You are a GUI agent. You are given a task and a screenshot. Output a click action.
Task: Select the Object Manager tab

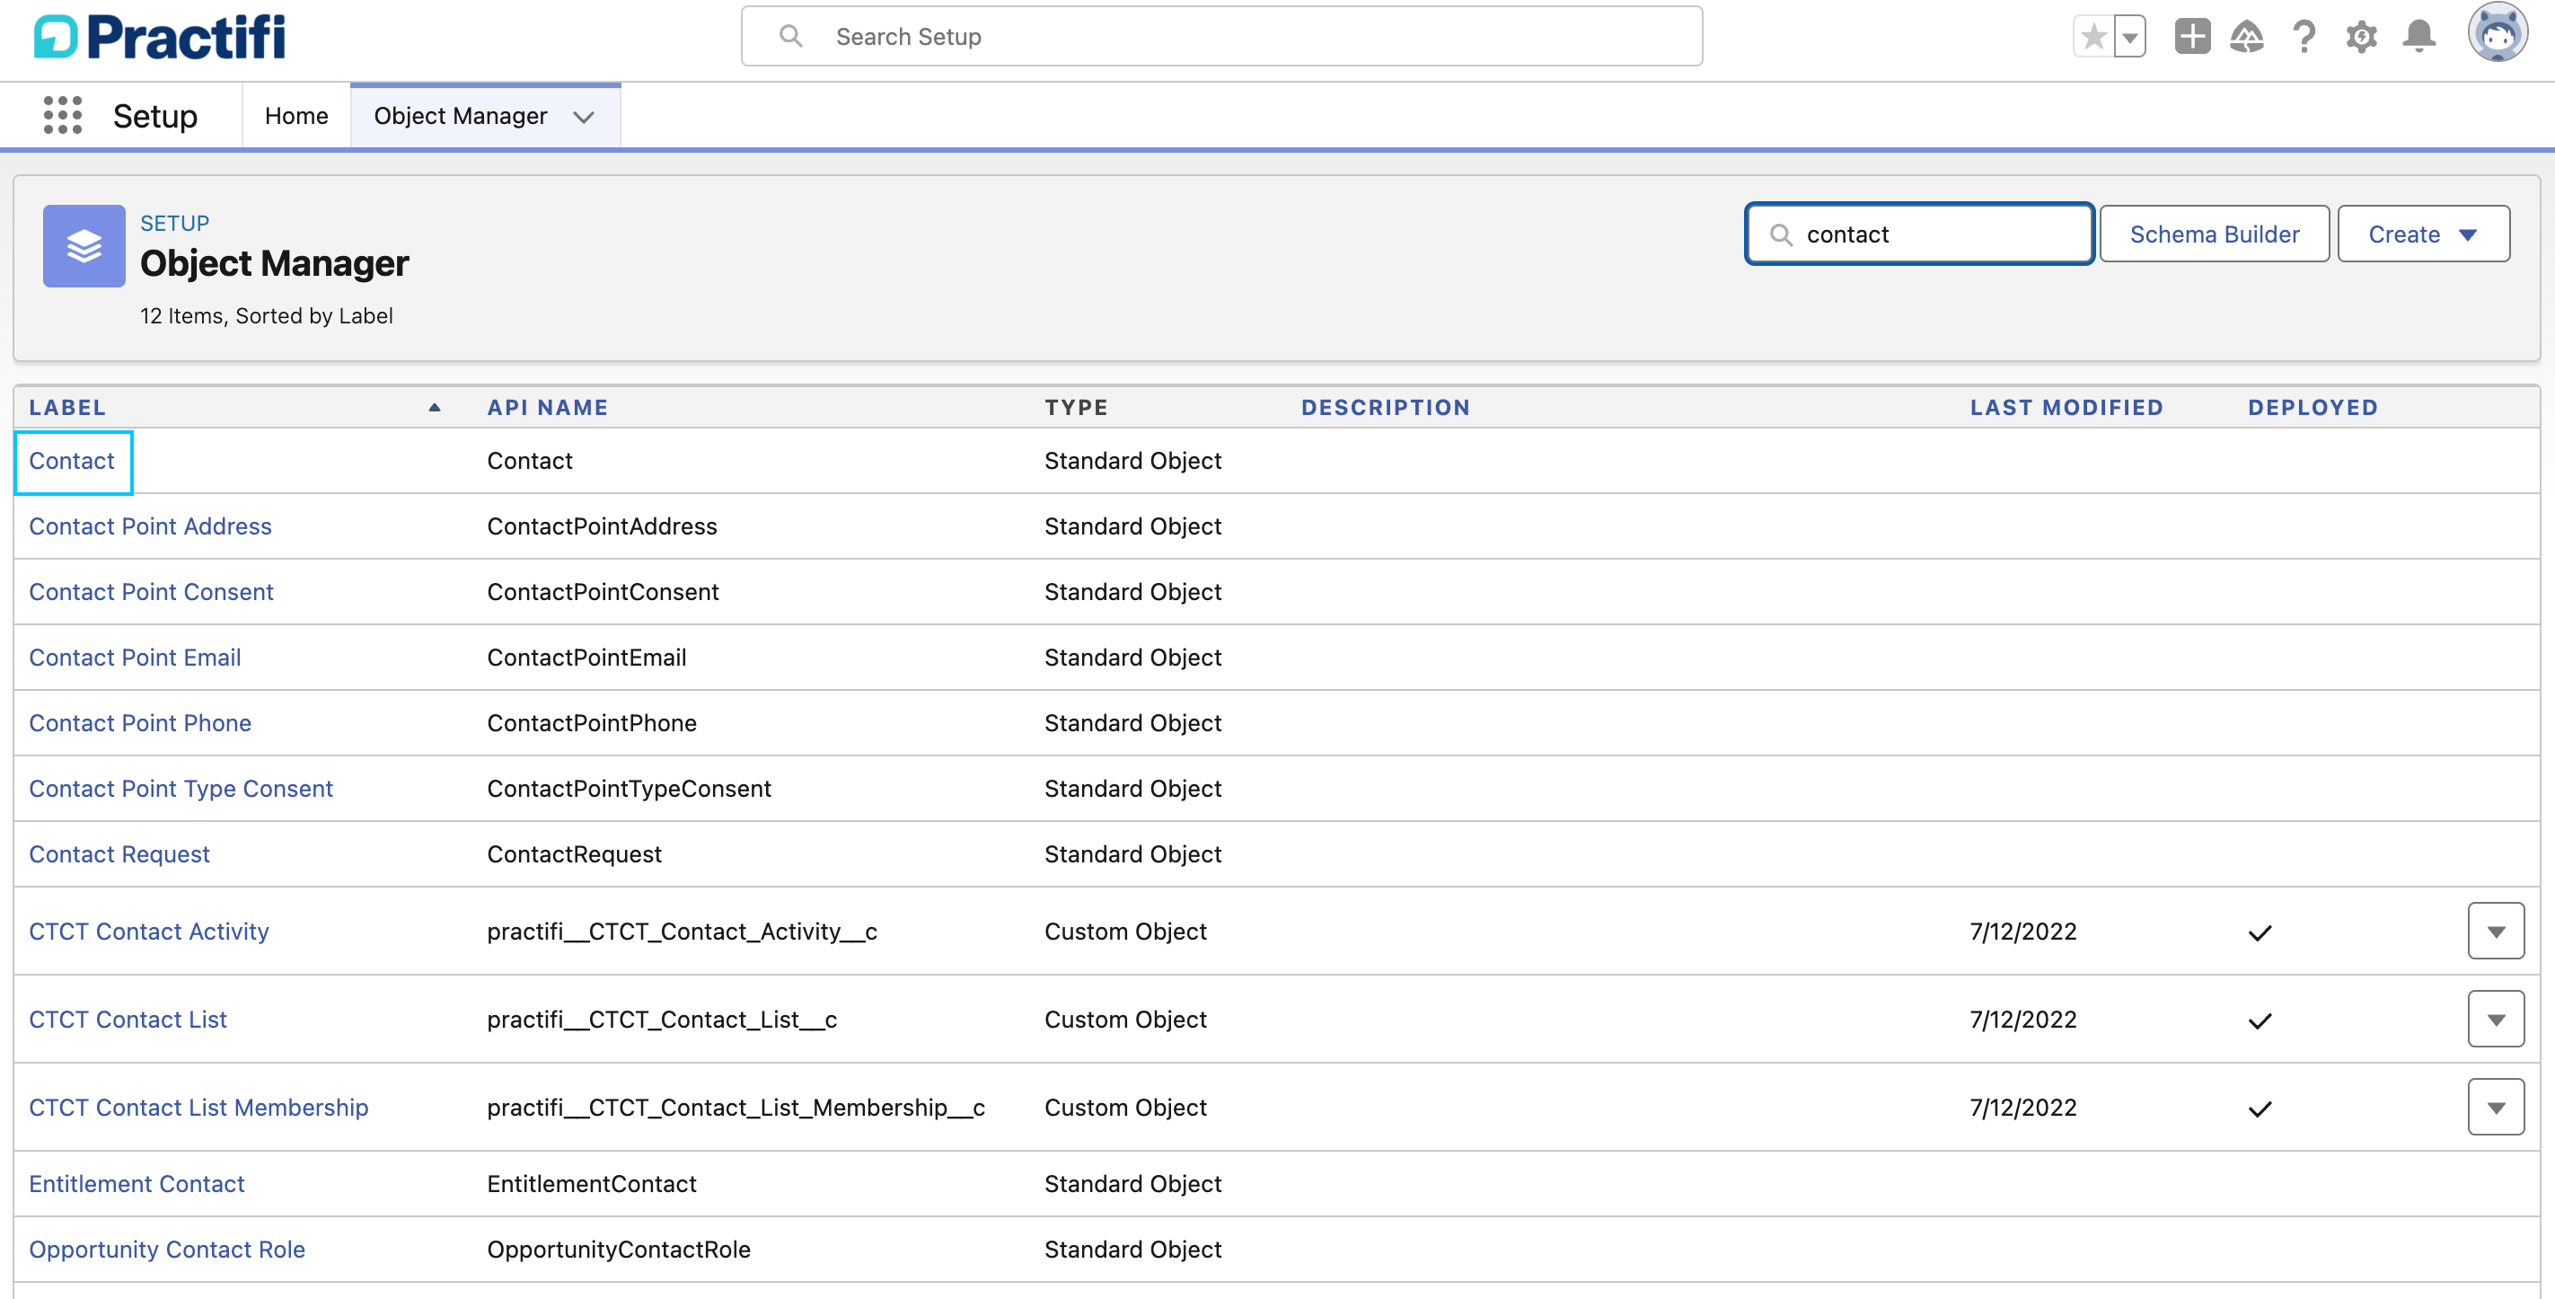pos(460,116)
